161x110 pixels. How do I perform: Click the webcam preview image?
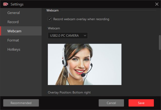click(85, 64)
